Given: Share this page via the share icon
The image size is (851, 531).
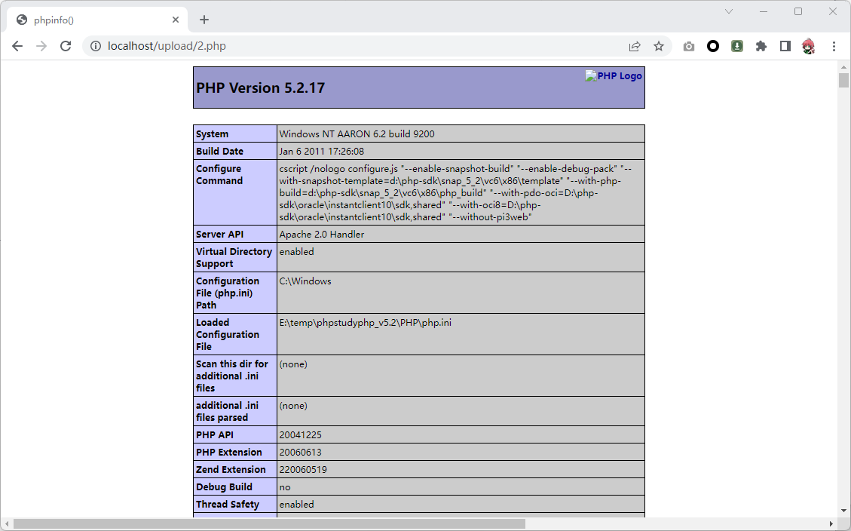Looking at the screenshot, I should tap(635, 46).
